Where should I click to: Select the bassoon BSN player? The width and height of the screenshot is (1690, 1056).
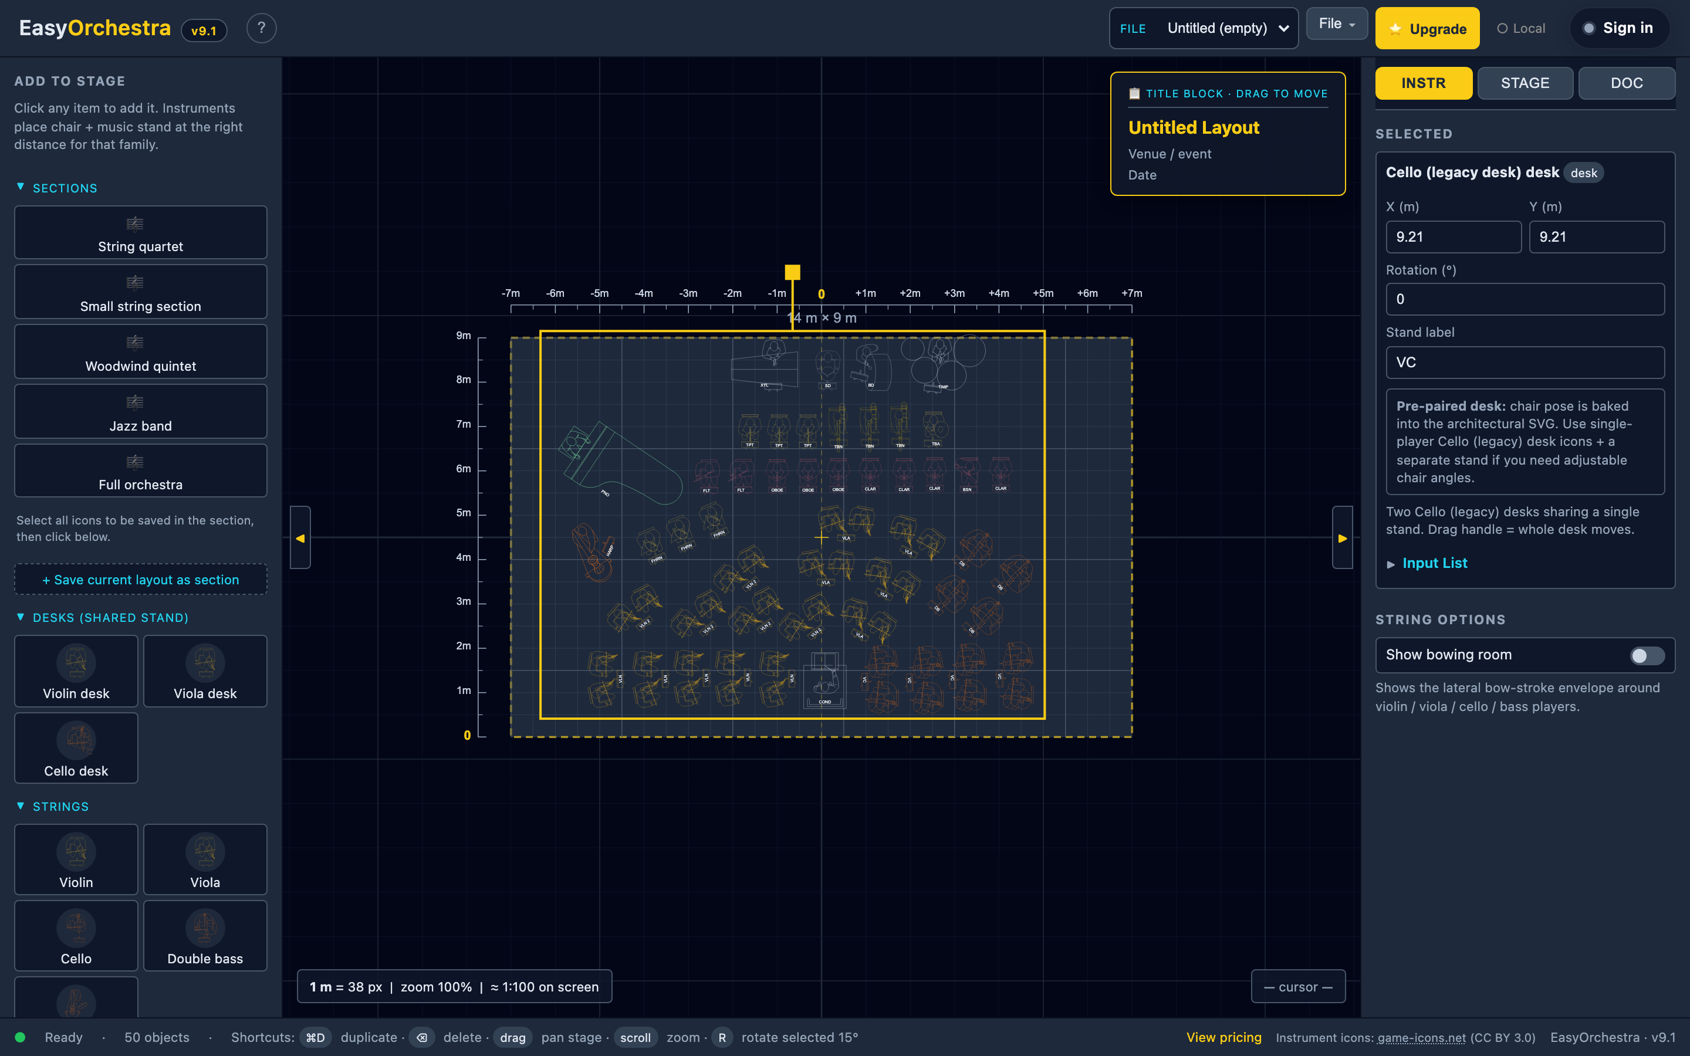click(x=967, y=474)
